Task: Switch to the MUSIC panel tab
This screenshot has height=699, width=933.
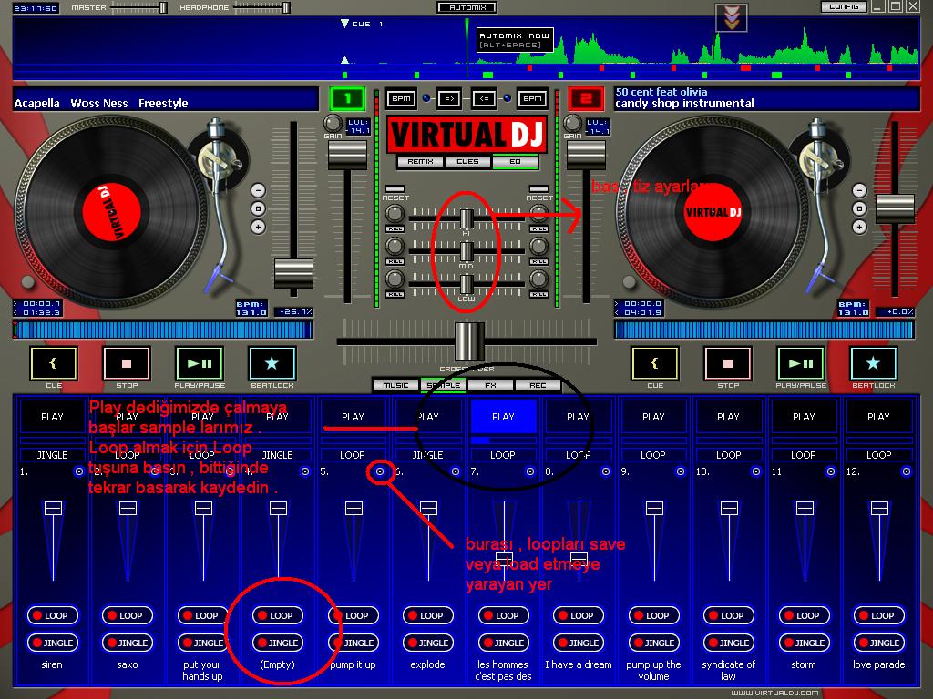Action: tap(395, 385)
